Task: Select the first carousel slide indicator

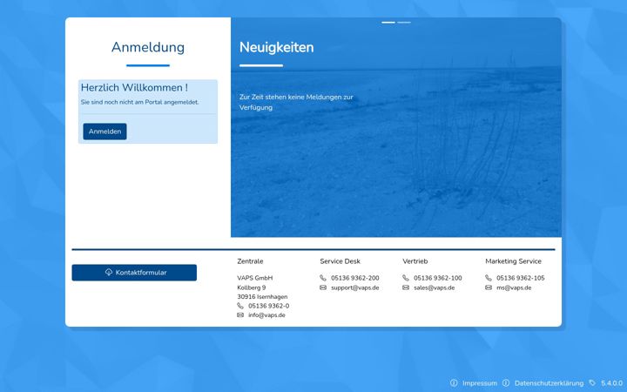Action: pos(388,23)
